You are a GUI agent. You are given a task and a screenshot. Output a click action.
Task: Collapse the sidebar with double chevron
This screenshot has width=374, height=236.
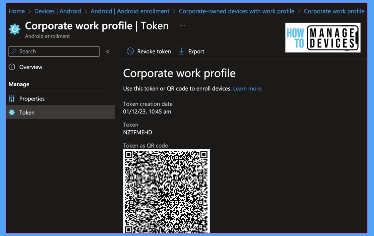(108, 51)
